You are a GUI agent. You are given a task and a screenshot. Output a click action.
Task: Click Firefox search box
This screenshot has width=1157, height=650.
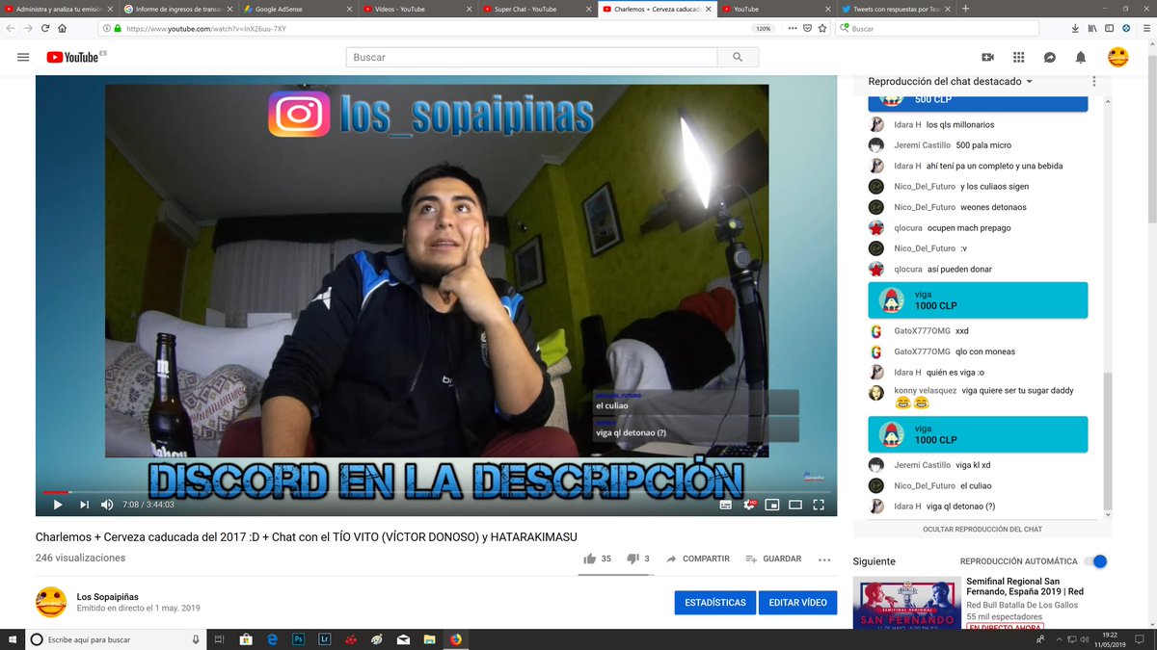coord(940,29)
